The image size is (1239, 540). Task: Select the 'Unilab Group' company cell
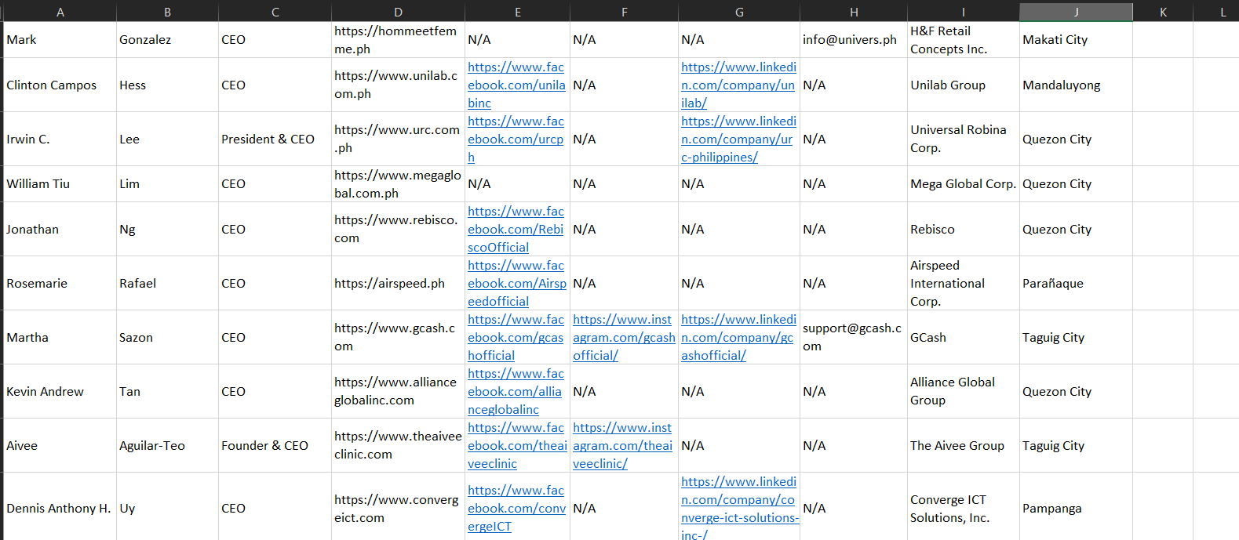point(964,85)
